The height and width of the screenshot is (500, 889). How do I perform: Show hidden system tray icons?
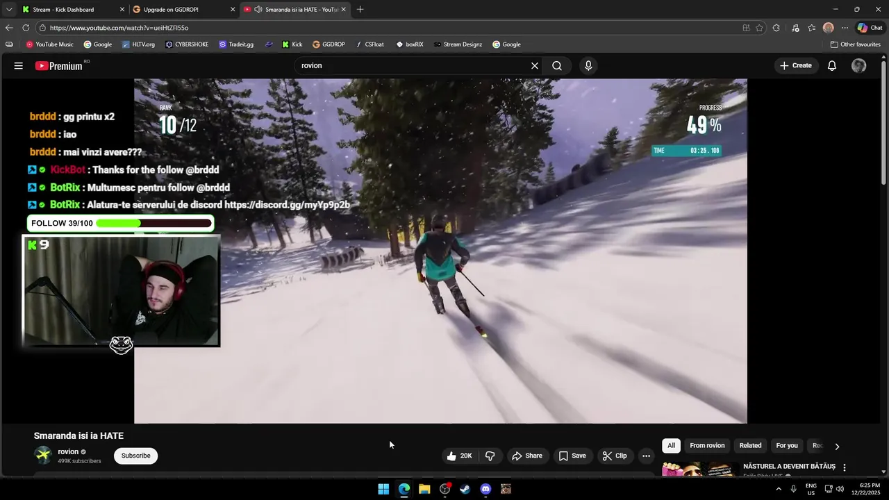[778, 489]
